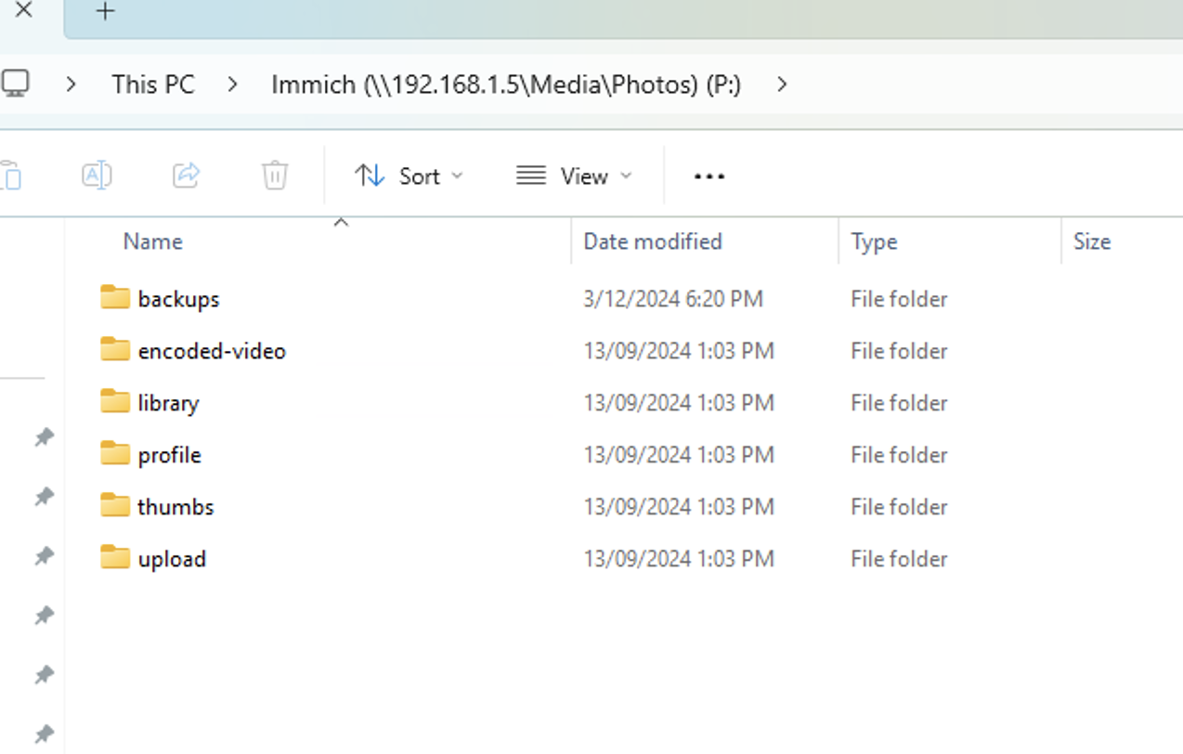Image resolution: width=1183 pixels, height=754 pixels.
Task: Select the library folder icon
Action: [x=115, y=401]
